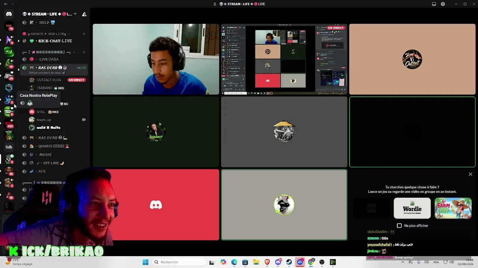Screen dimensions: 478x268
Task: Open the taskbar clock and date
Action: [465, 262]
